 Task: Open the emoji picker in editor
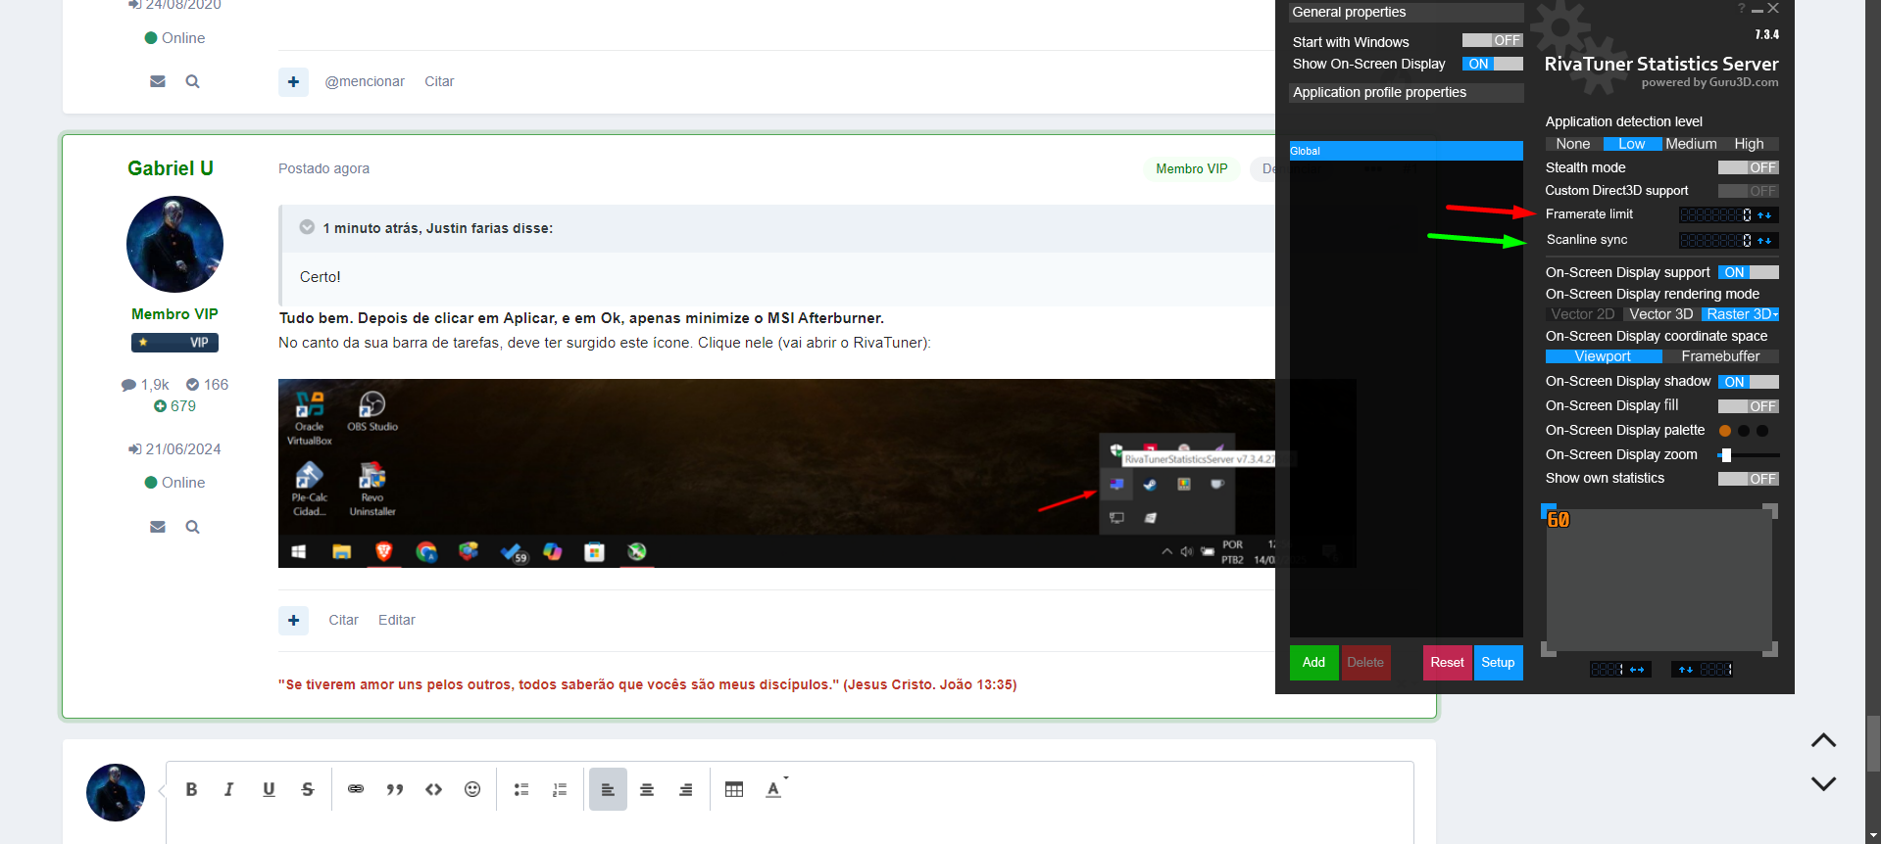pos(472,789)
